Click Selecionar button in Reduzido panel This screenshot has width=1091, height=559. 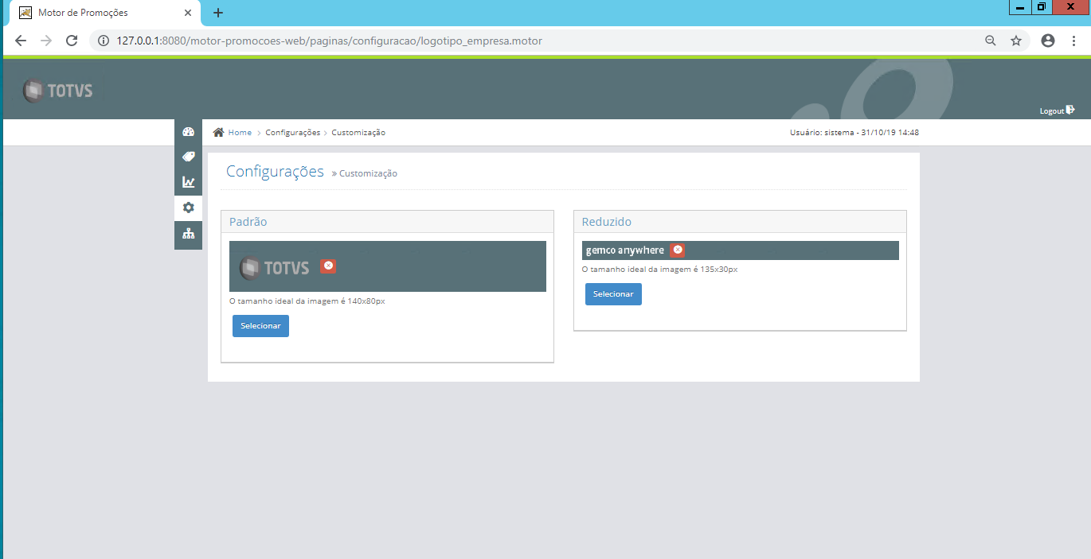click(x=613, y=294)
